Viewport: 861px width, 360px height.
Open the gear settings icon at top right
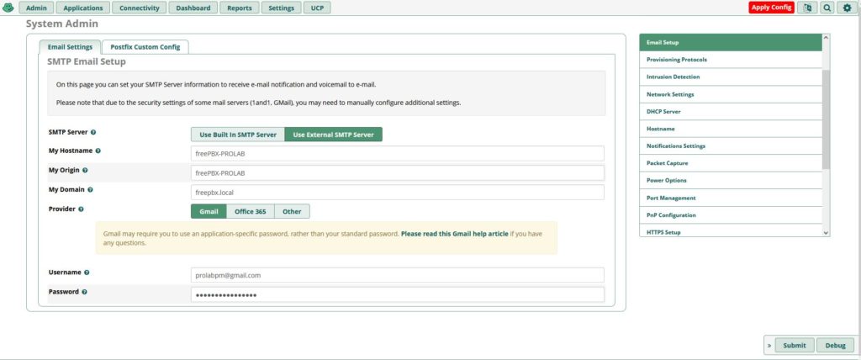pyautogui.click(x=847, y=8)
